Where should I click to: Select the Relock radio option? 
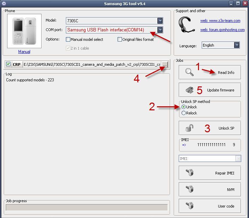tap(183, 113)
